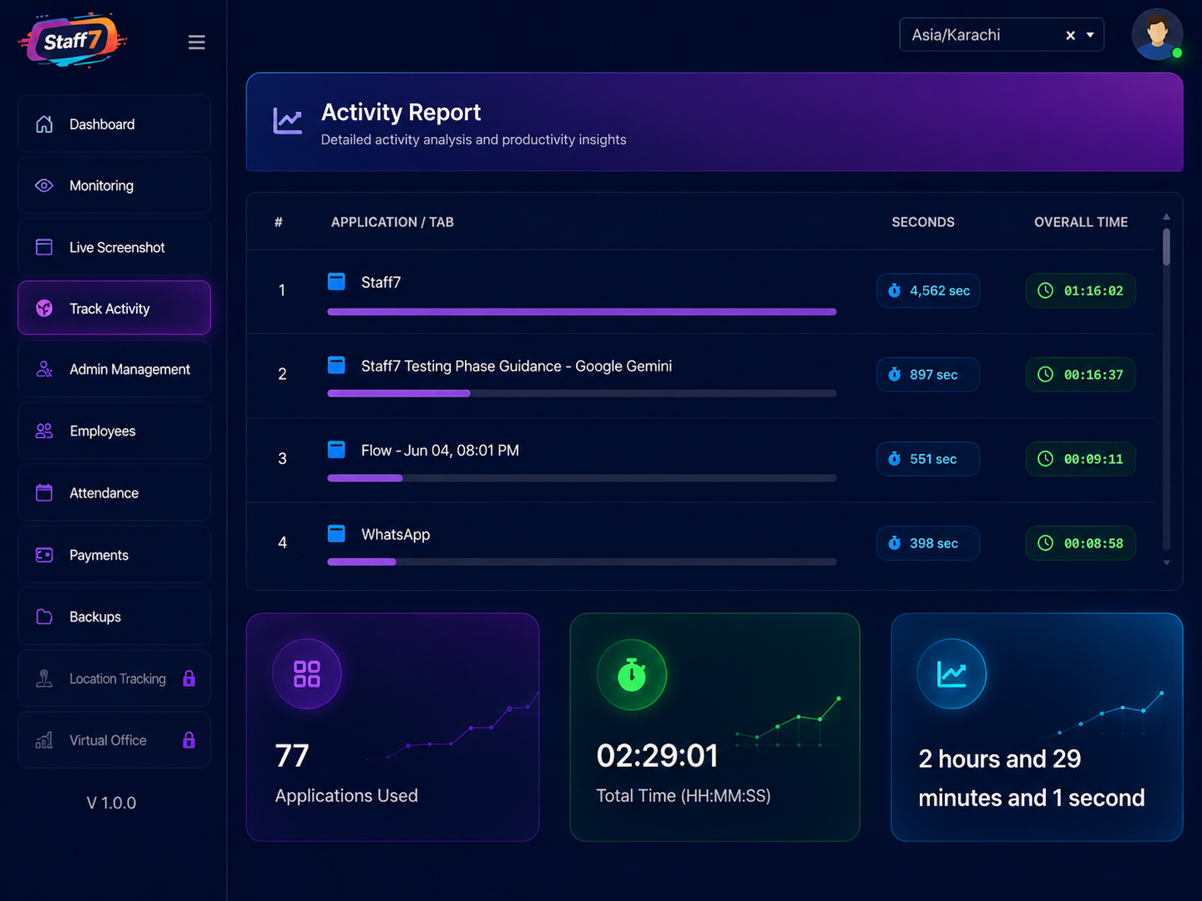The image size is (1202, 901).
Task: Open the Admin Management menu item
Action: [x=115, y=369]
